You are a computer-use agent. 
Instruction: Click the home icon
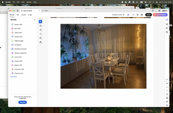[x=18, y=11]
